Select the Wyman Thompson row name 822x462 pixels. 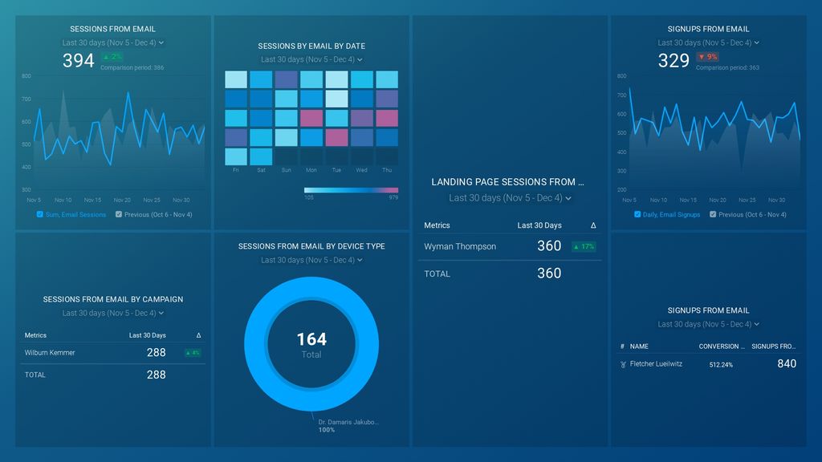coord(460,246)
